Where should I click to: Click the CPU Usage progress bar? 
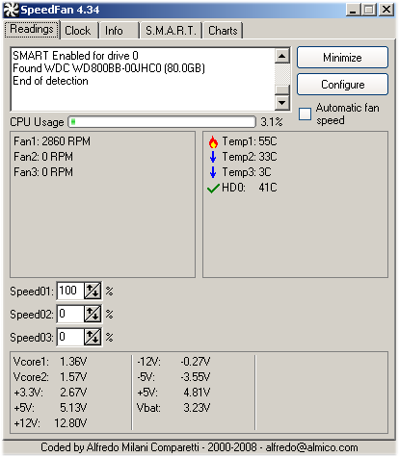pyautogui.click(x=162, y=122)
